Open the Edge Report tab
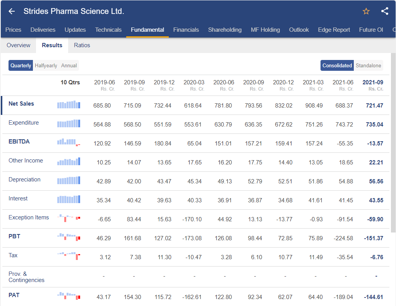This screenshot has width=396, height=306. [x=334, y=30]
